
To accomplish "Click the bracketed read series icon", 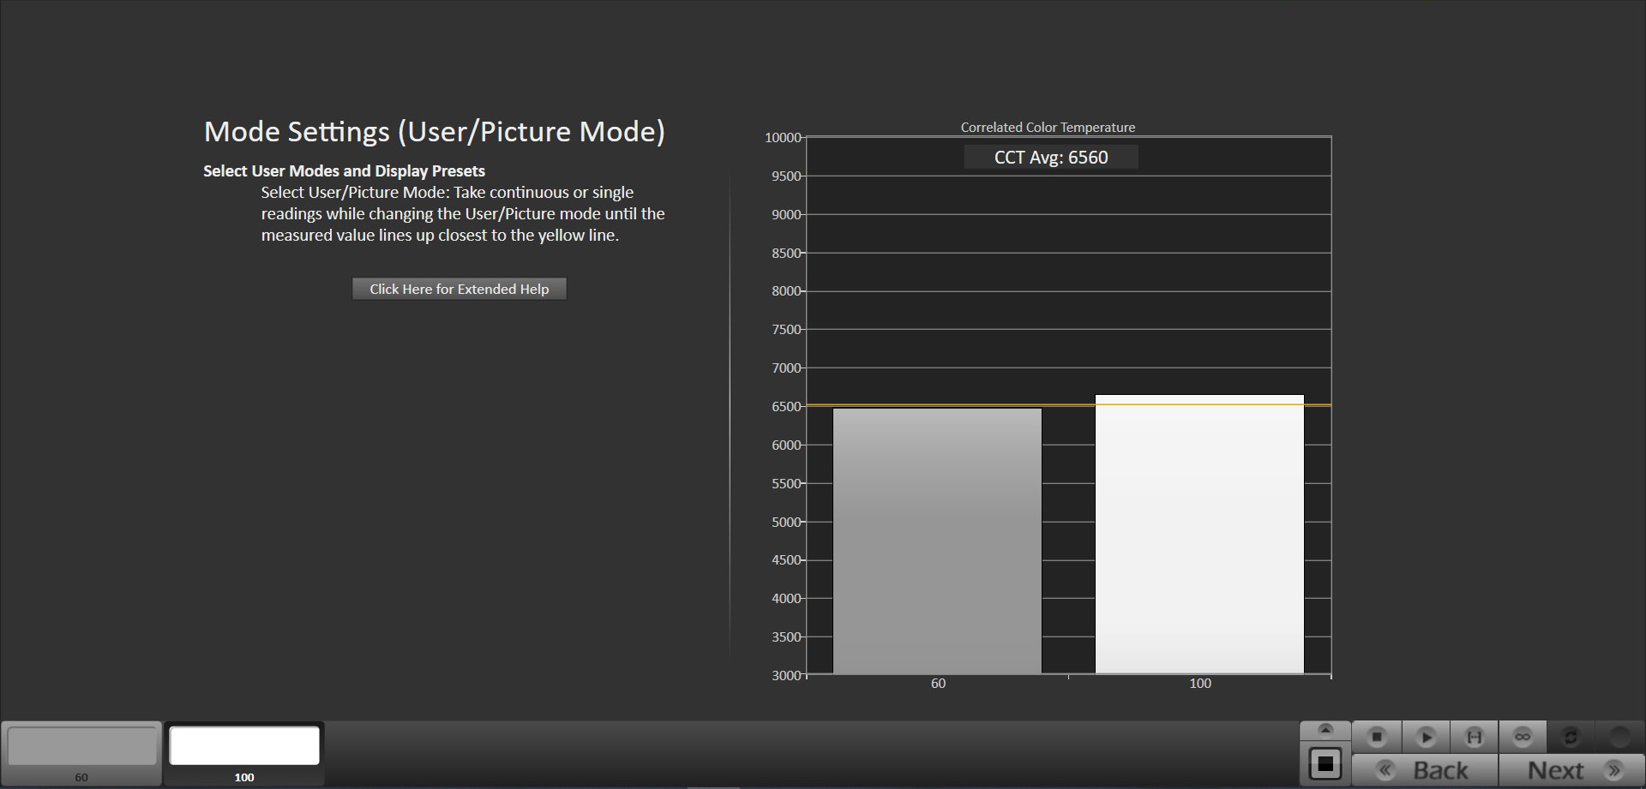I will tap(1474, 737).
